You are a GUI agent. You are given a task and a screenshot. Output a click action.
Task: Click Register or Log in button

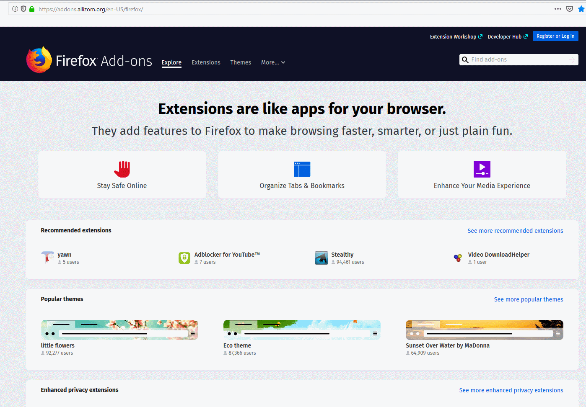point(555,36)
